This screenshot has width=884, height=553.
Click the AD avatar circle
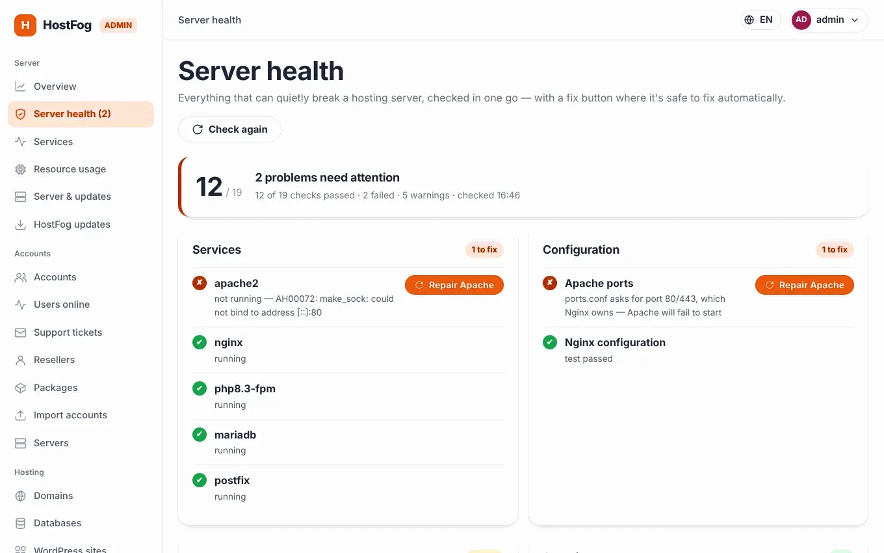click(x=801, y=20)
